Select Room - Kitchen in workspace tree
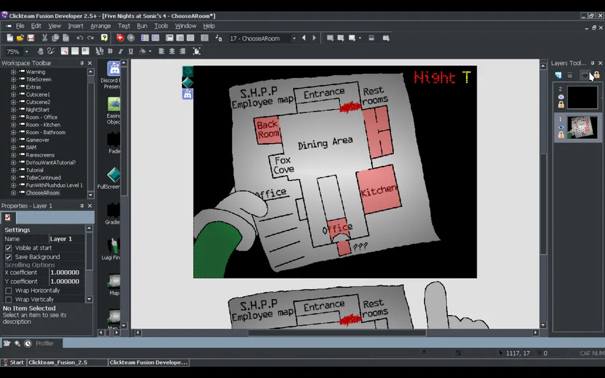605x378 pixels. [x=43, y=125]
